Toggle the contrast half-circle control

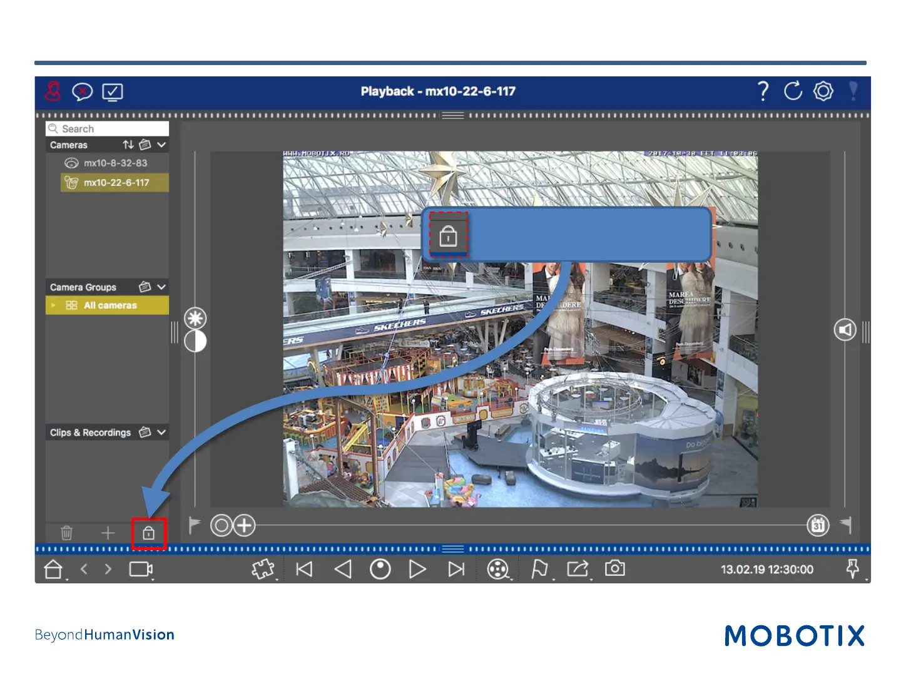pos(195,341)
